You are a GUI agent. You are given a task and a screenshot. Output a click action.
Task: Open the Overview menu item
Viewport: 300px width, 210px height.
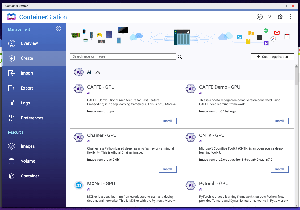[34, 43]
